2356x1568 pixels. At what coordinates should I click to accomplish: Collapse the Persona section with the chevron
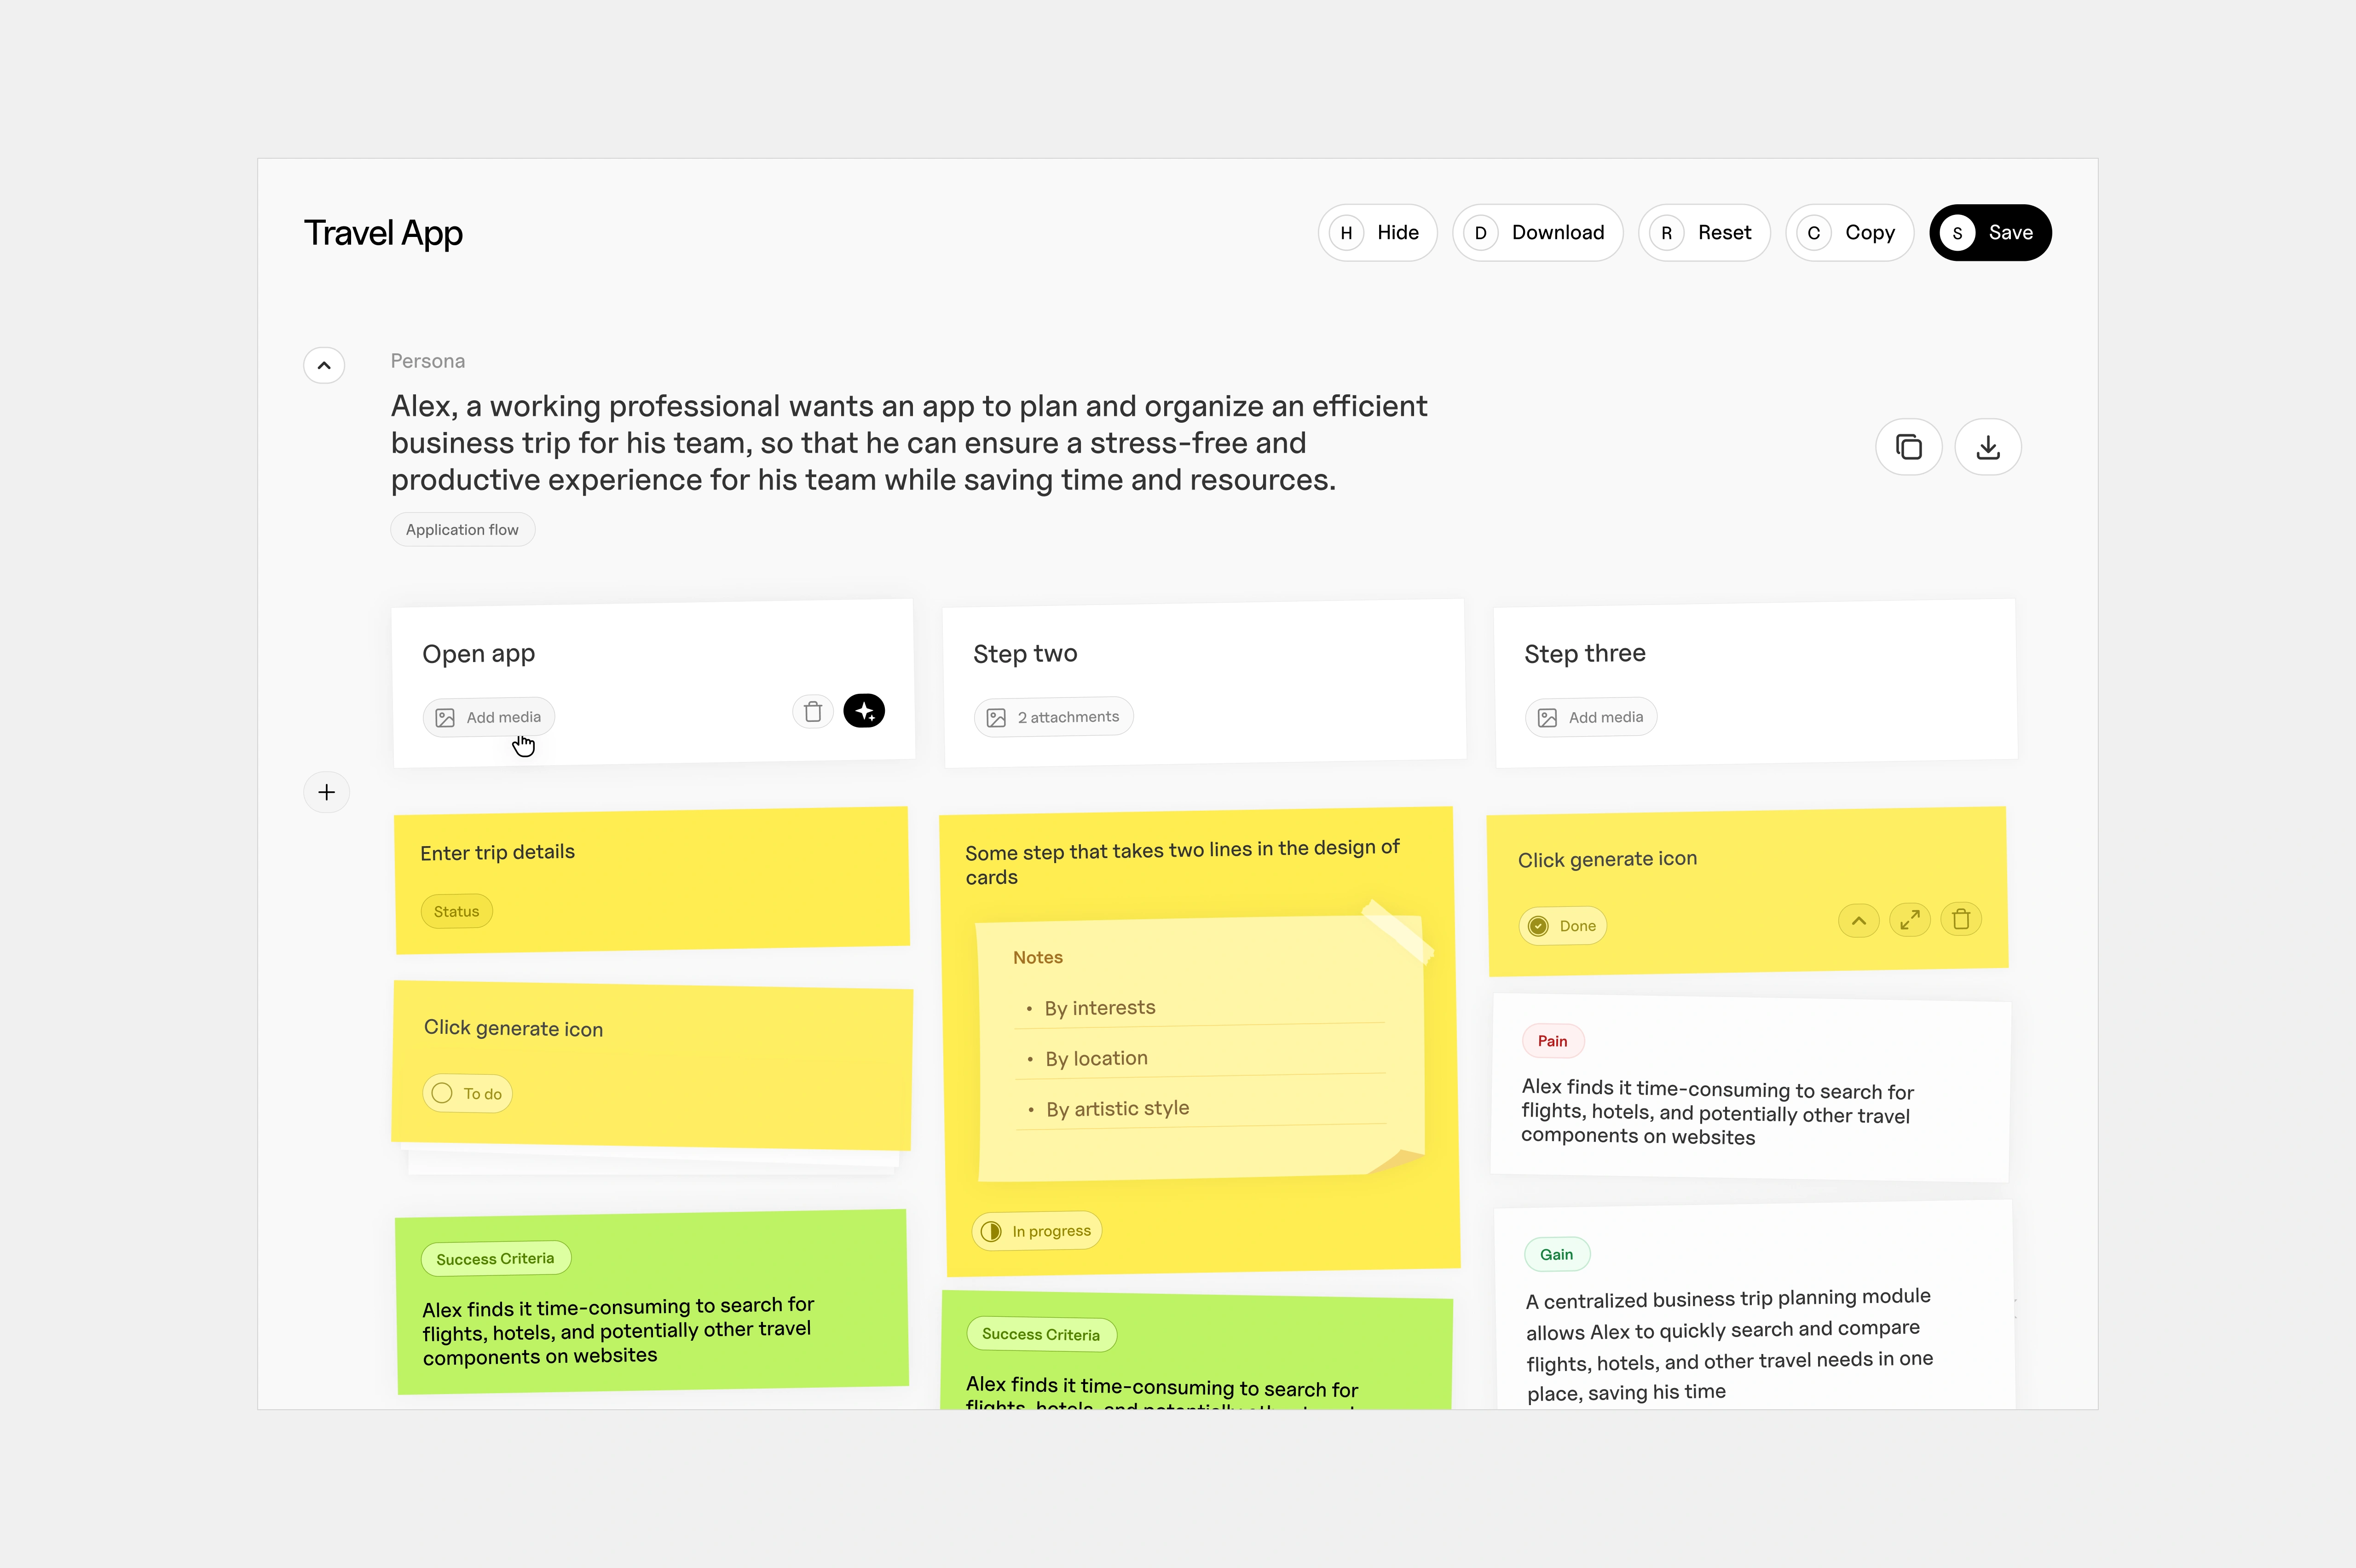[324, 365]
